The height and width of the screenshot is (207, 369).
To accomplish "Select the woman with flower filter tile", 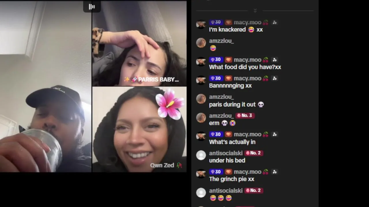I will pos(139,129).
